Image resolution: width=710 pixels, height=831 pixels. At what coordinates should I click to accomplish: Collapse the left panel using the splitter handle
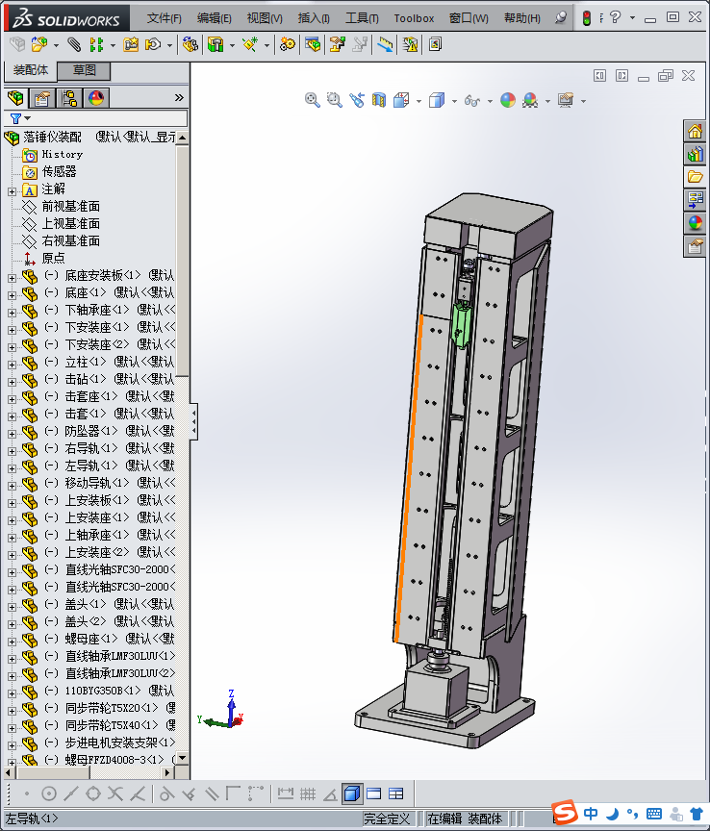[x=194, y=421]
